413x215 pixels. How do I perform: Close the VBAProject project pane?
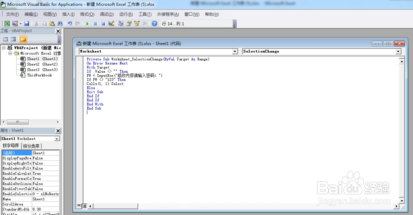(x=58, y=31)
